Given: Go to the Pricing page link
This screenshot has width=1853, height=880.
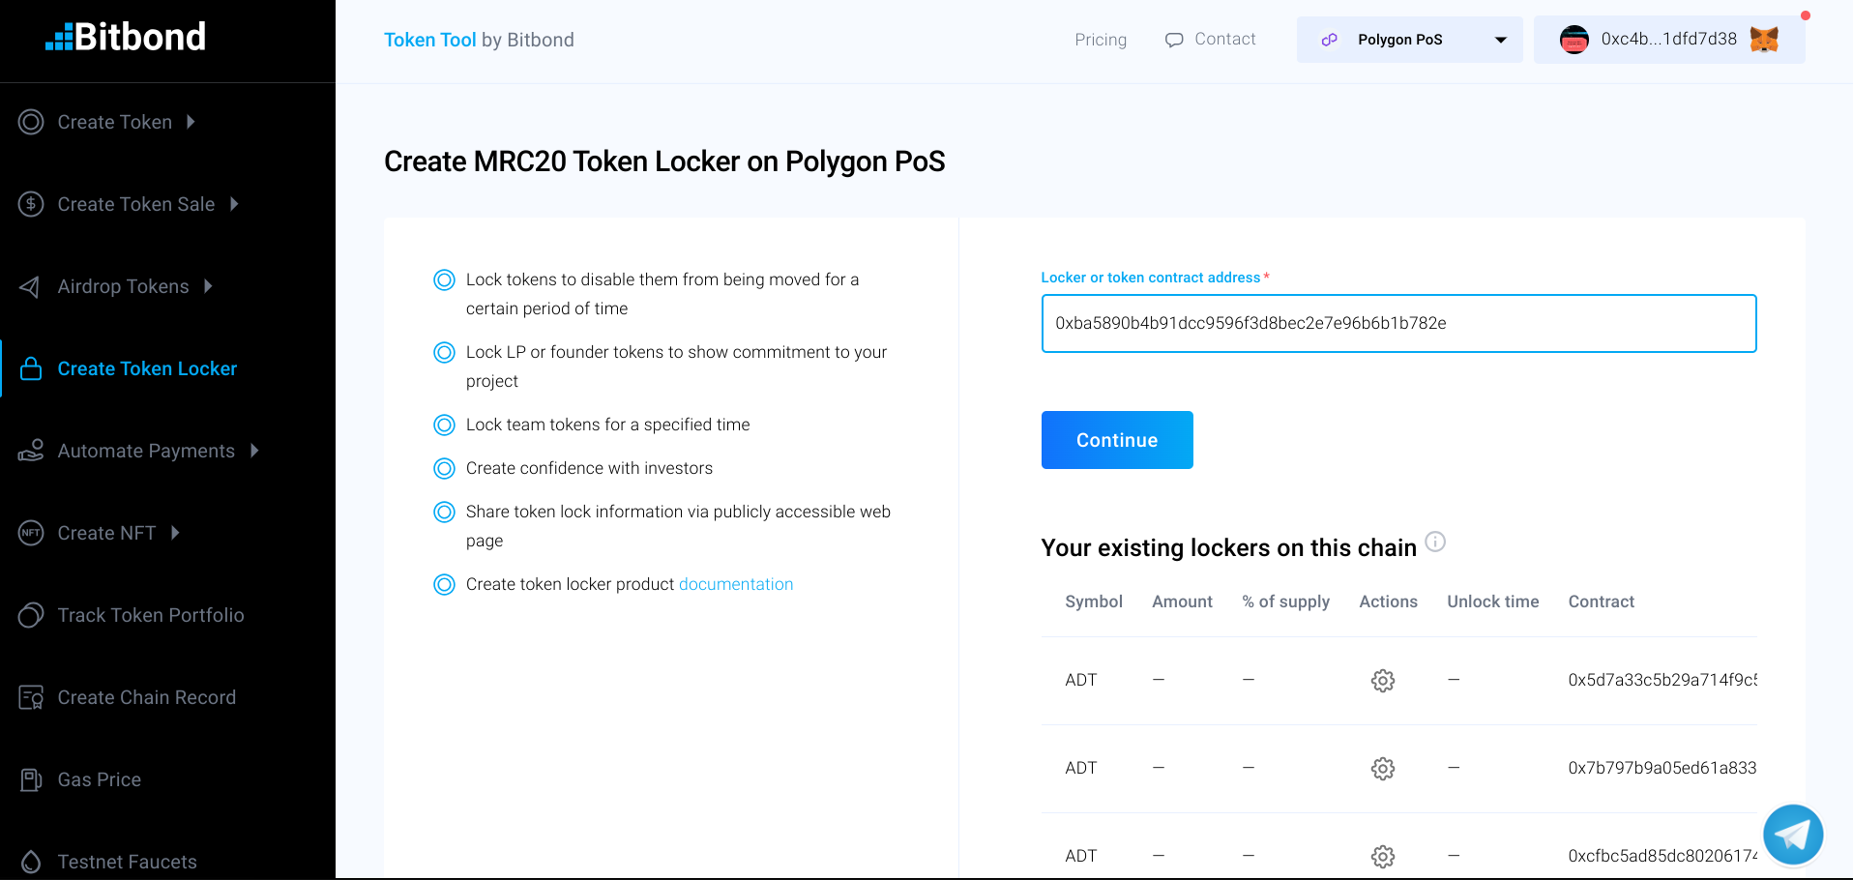Looking at the screenshot, I should click(x=1101, y=40).
